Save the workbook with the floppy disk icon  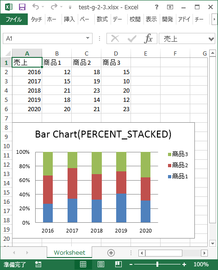22,7
